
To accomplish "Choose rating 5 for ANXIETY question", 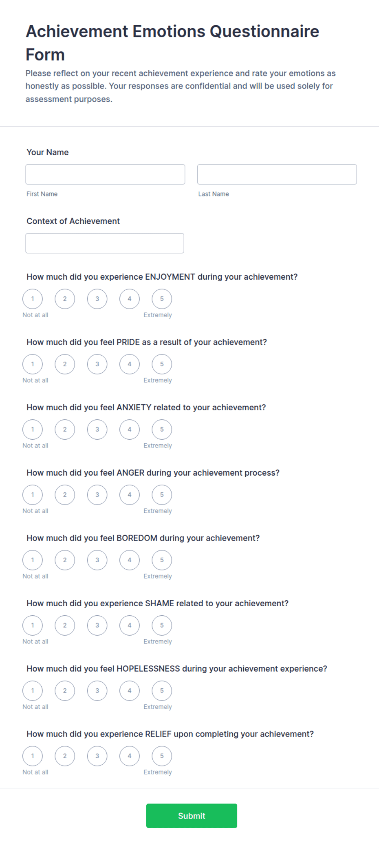I will point(162,430).
